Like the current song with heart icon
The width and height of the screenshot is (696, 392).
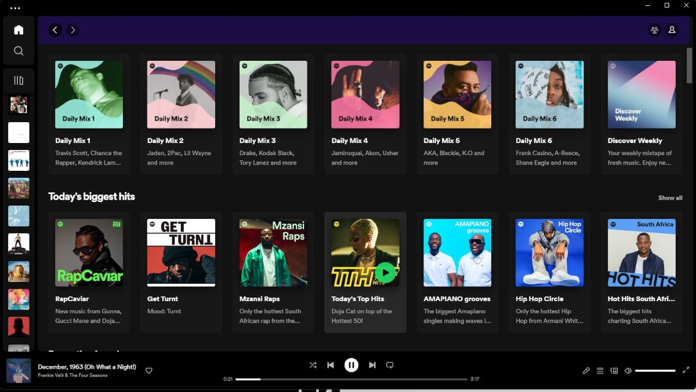click(x=149, y=371)
